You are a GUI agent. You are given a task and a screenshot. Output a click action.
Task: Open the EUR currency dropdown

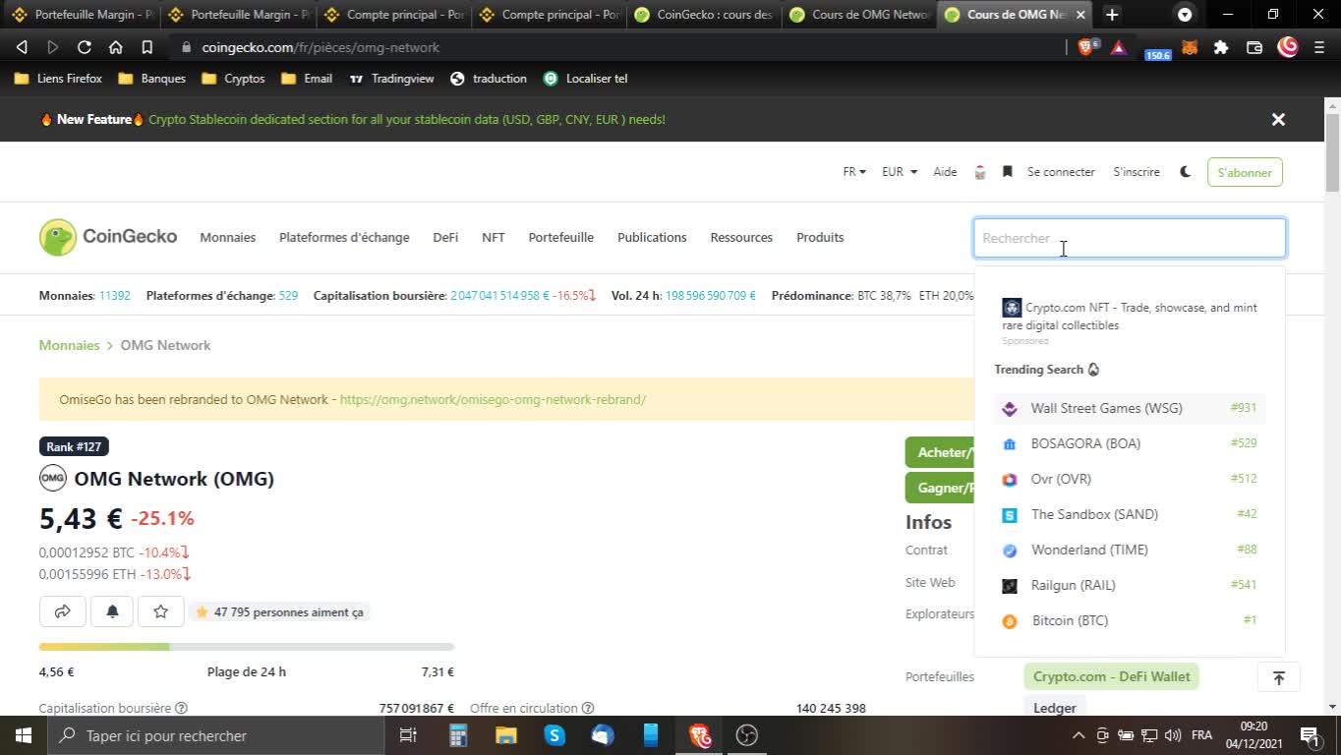900,172
